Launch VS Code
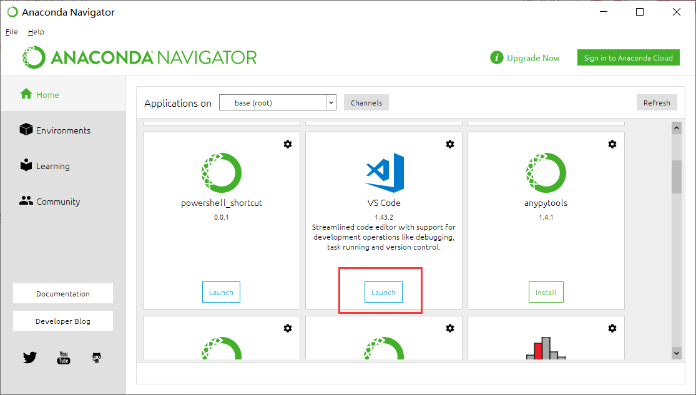This screenshot has height=395, width=696. pos(383,291)
